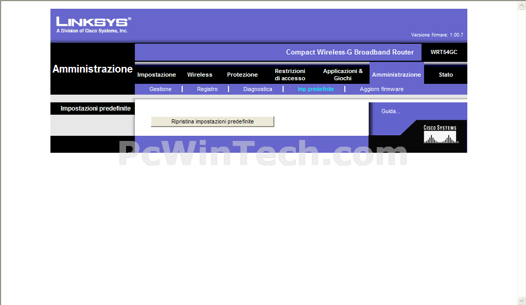Select the Imp predefinite subtab
This screenshot has height=305, width=526.
[316, 89]
